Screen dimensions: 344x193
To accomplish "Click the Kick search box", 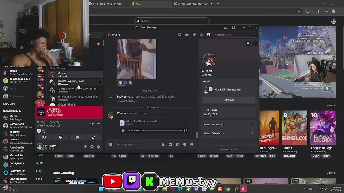I will [172, 21].
